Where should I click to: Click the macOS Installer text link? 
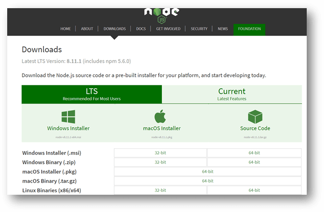[162, 129]
